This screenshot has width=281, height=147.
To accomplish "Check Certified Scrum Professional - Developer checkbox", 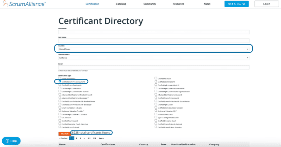I will (60, 104).
